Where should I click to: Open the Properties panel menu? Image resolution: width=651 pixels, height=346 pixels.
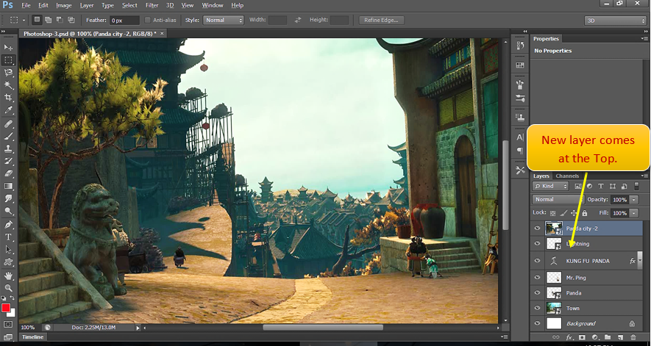tap(644, 39)
